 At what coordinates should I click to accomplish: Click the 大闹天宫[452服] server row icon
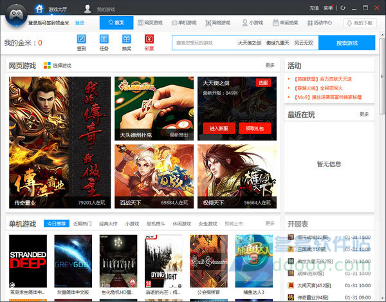(291, 285)
